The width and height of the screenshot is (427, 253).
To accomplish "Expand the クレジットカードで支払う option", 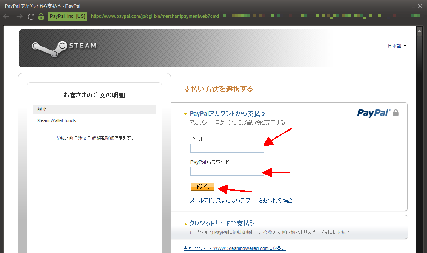I will (185, 224).
